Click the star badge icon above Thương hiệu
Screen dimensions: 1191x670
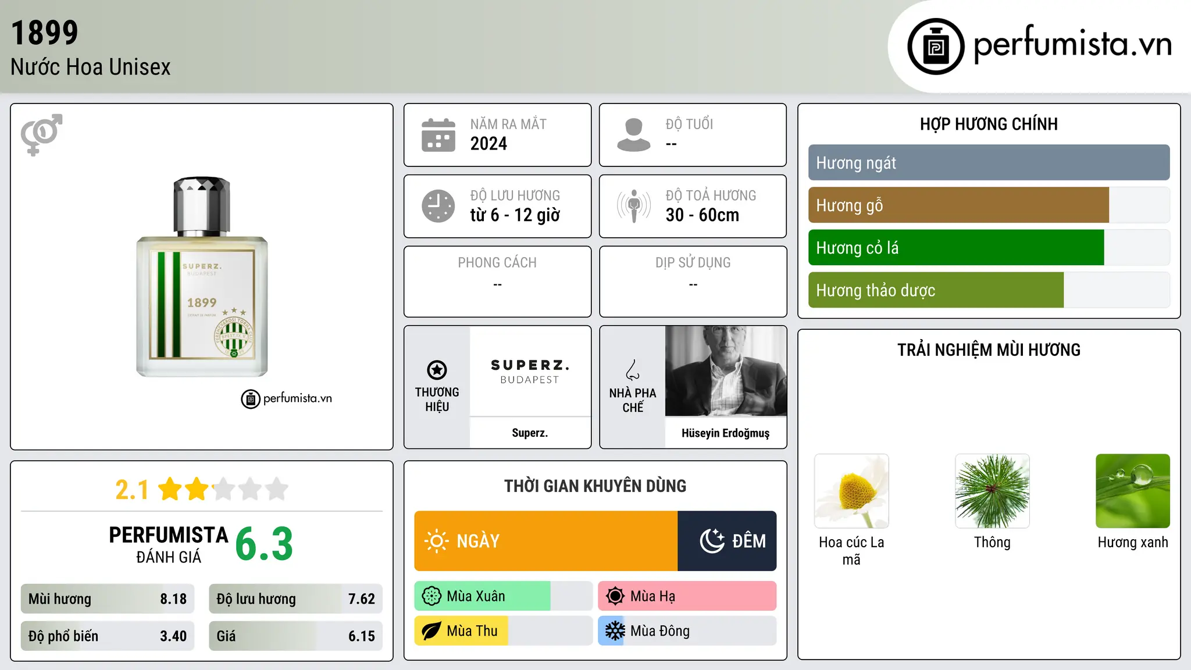pos(437,370)
